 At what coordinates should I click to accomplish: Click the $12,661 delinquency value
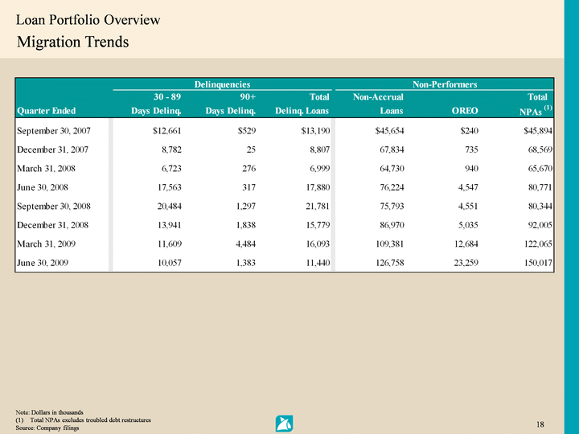pyautogui.click(x=163, y=130)
